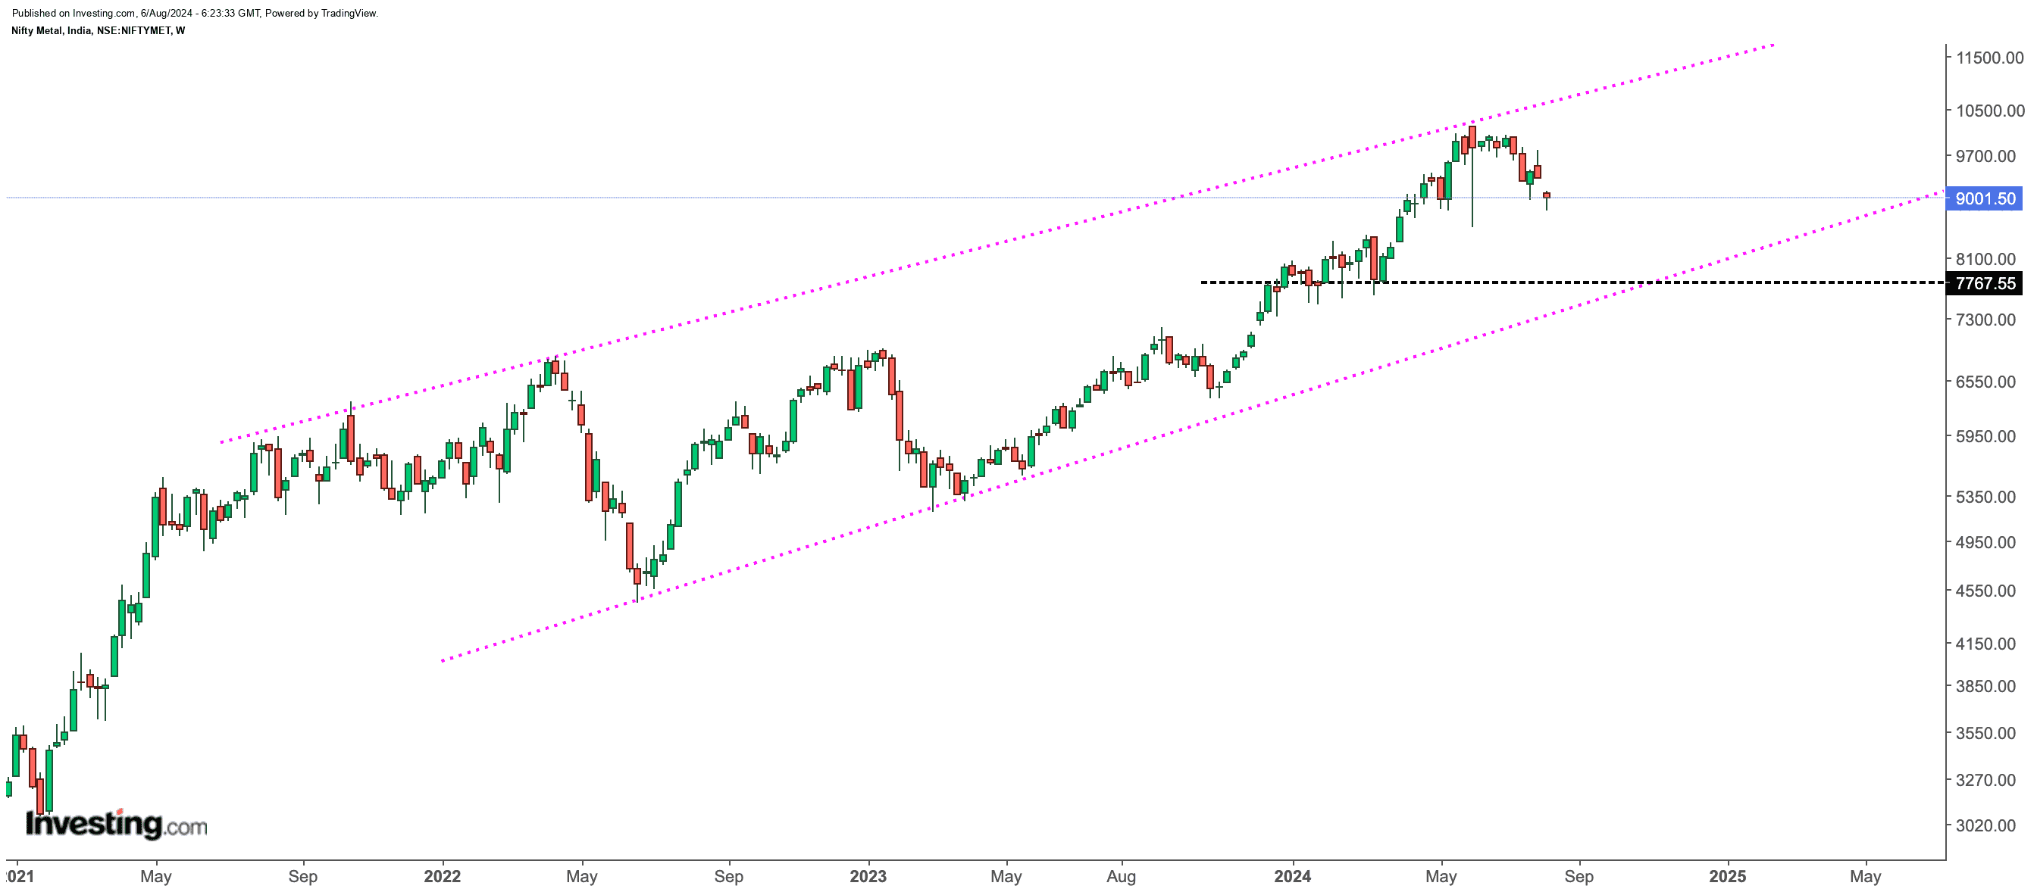Click the 3850.00 price axis label

[x=1985, y=686]
